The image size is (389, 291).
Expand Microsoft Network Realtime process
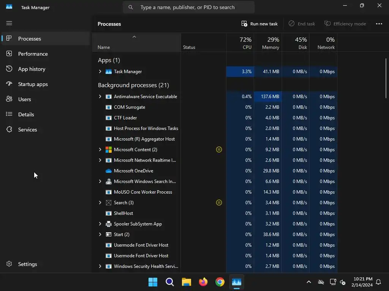coord(100,160)
